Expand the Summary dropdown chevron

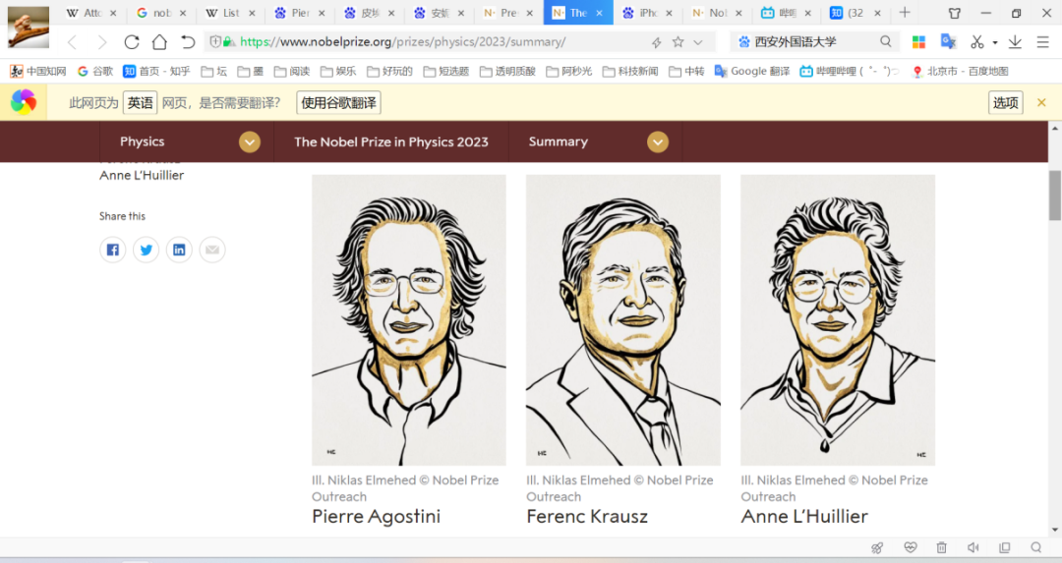click(658, 141)
